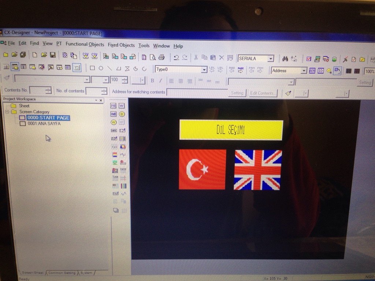The width and height of the screenshot is (375, 281).
Task: Click the Undo arrow icon
Action: point(176,57)
